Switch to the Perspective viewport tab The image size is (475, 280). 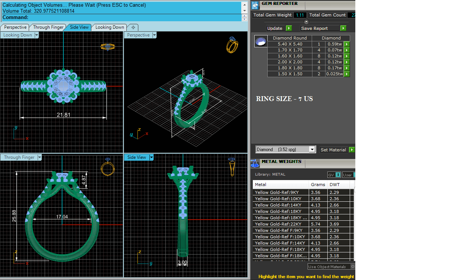[15, 27]
